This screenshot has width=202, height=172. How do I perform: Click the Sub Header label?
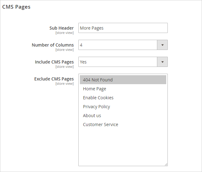[62, 28]
